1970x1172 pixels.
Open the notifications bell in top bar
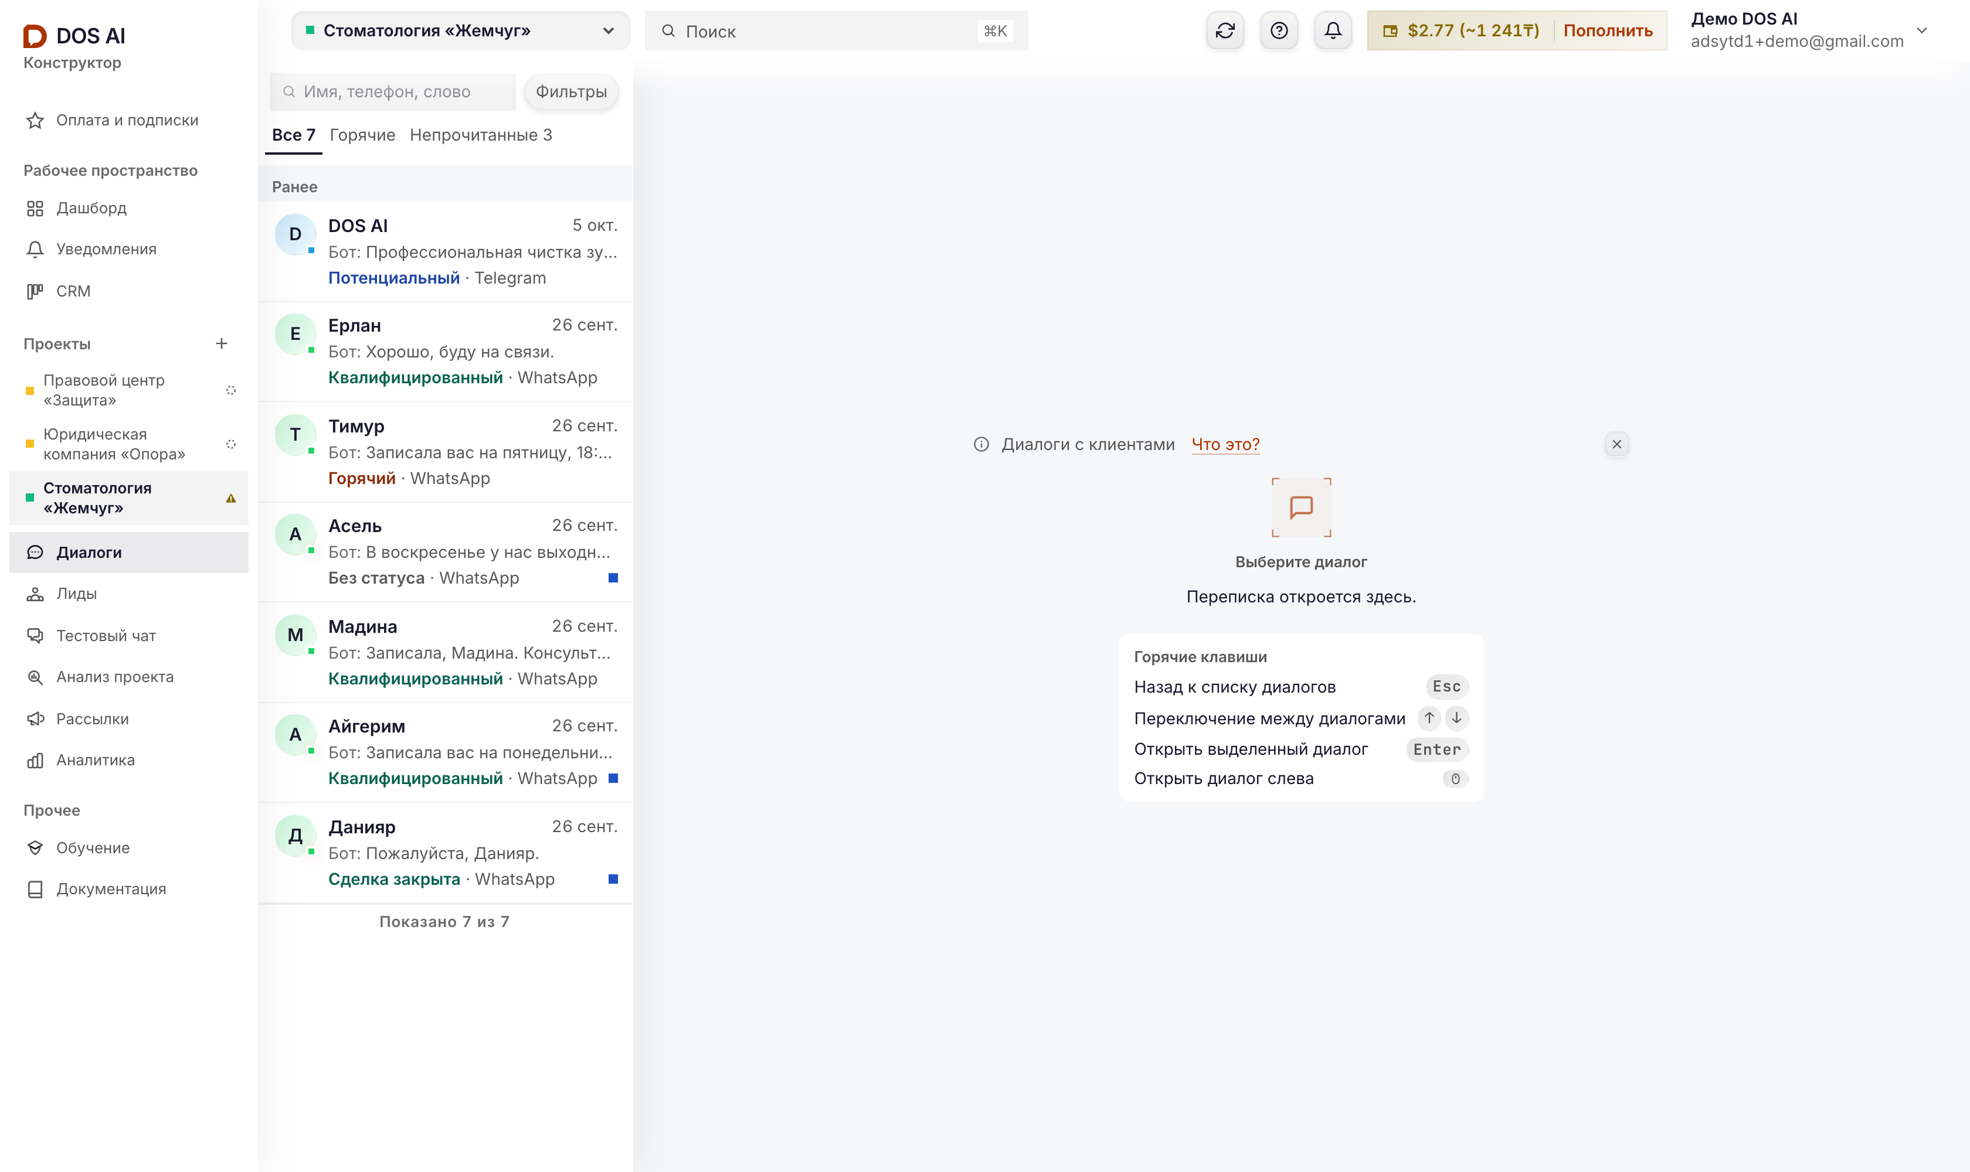[1332, 31]
